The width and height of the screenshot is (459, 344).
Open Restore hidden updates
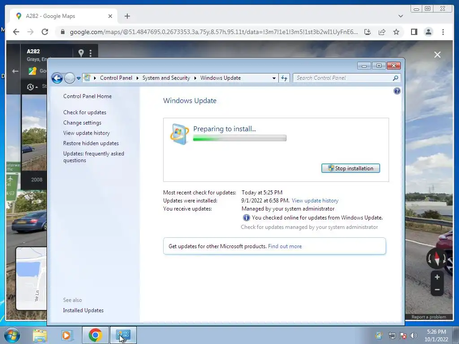click(91, 143)
